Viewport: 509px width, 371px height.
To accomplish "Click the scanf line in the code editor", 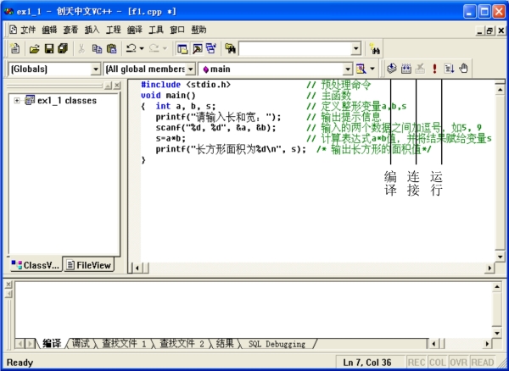I will [x=215, y=128].
